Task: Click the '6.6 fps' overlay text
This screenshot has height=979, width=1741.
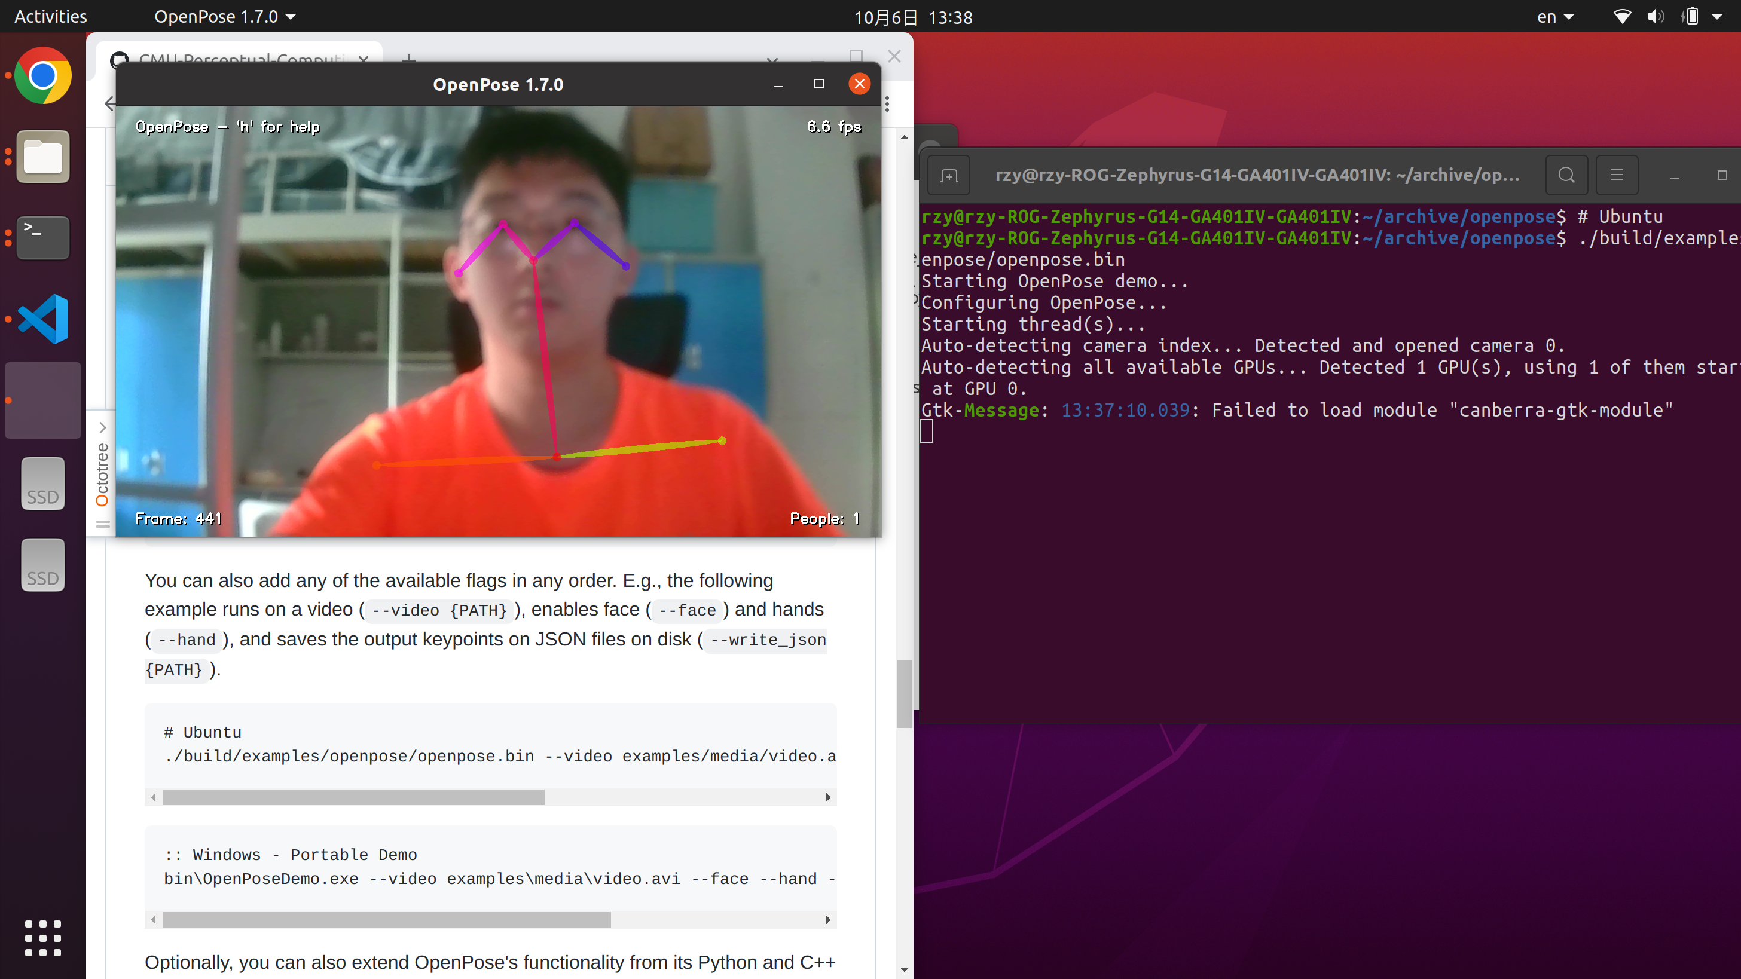Action: pyautogui.click(x=833, y=126)
